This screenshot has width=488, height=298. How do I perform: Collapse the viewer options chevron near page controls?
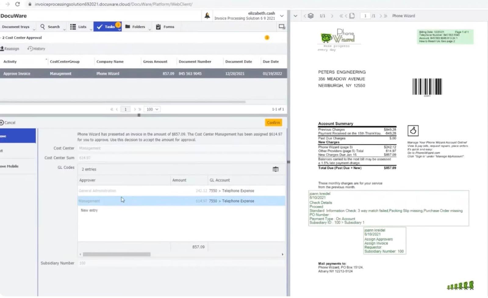point(295,16)
